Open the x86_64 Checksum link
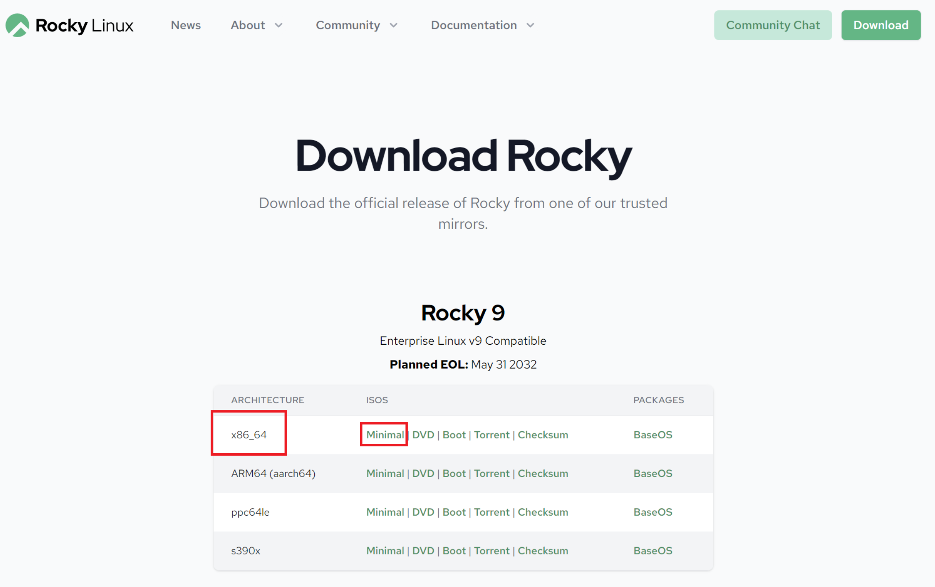 [543, 435]
